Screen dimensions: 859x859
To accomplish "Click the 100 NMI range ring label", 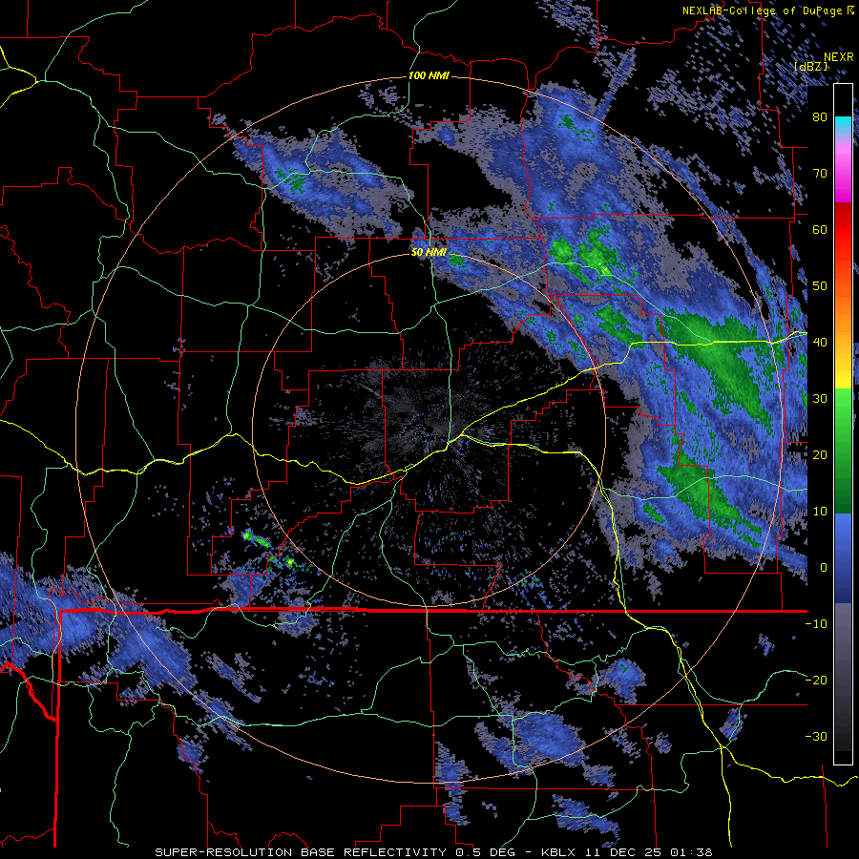I will coord(429,75).
